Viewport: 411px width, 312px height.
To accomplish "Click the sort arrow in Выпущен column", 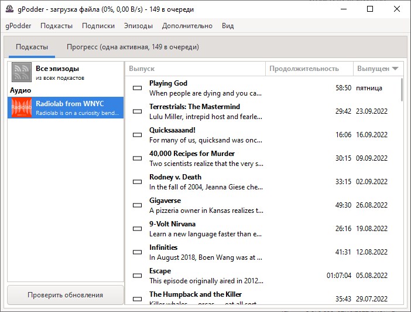I will pyautogui.click(x=395, y=69).
